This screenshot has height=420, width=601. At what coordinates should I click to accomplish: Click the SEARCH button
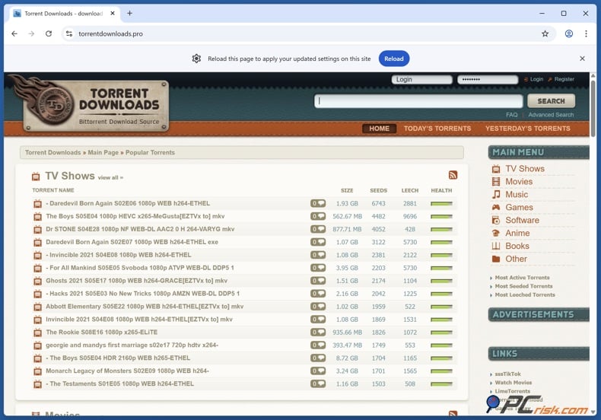pyautogui.click(x=552, y=101)
